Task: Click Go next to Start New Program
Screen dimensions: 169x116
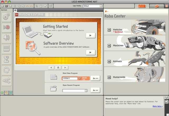Action: 95,78
